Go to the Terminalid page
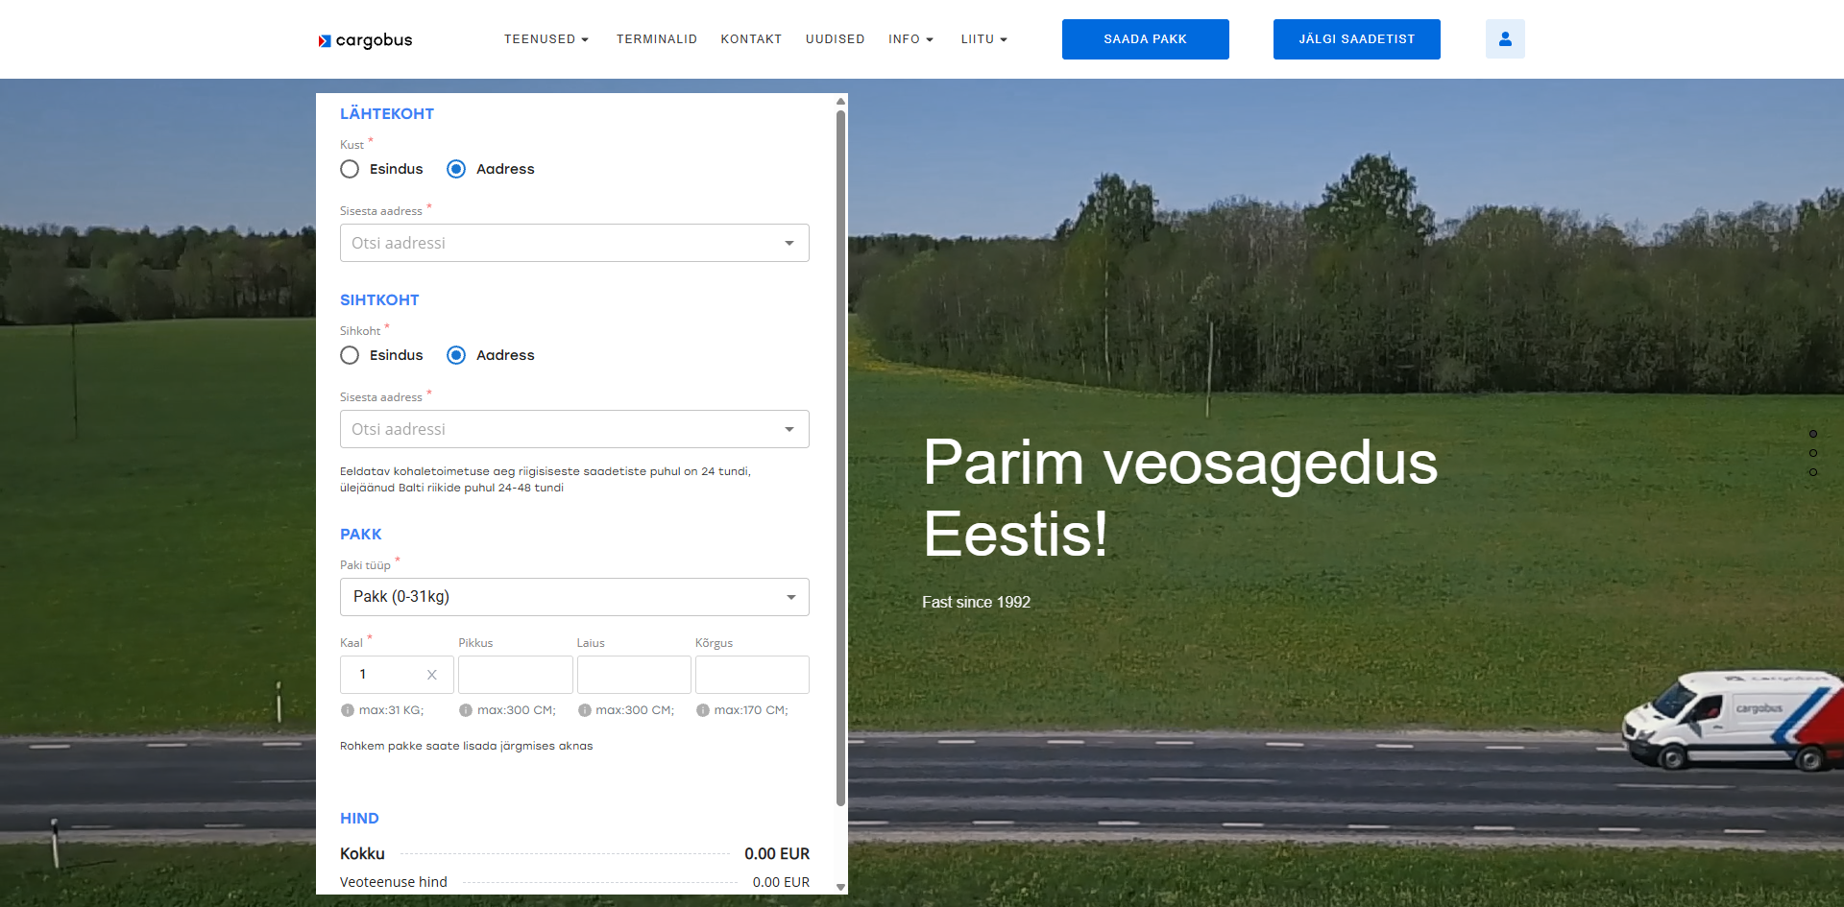1844x907 pixels. pos(657,39)
